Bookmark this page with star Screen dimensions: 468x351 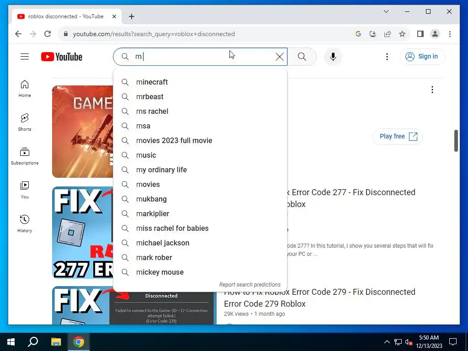(402, 34)
